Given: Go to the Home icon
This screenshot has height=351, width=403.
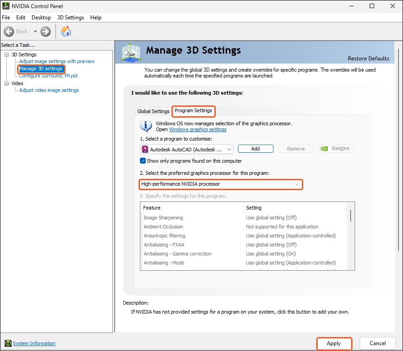Looking at the screenshot, I should click(x=66, y=31).
